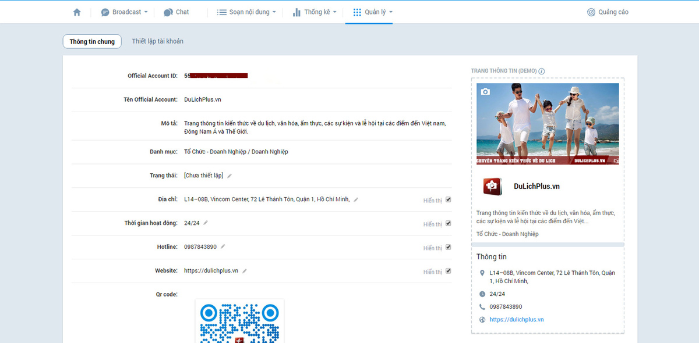Click the Tên Official Account value DuLichPlus.vn

(203, 99)
